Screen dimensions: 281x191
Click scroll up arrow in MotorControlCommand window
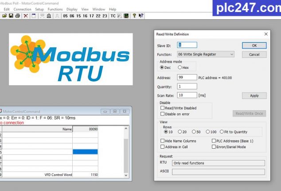126,128
